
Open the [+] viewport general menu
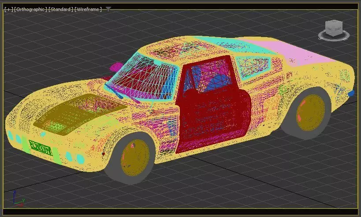8,9
